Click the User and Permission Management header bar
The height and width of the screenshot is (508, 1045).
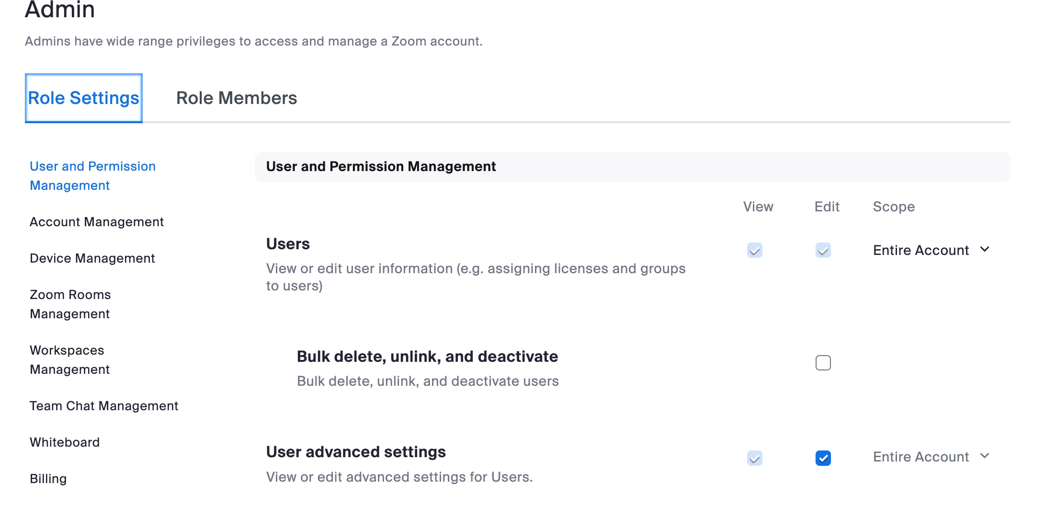pyautogui.click(x=632, y=167)
